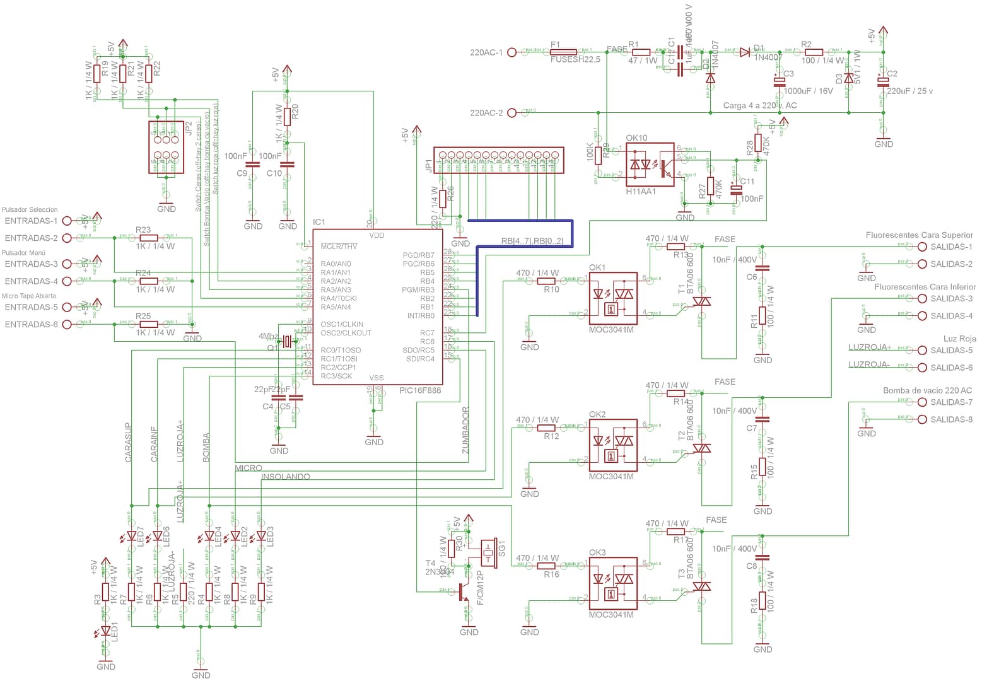
Task: Click the 'CARASUP' net label
Action: click(x=128, y=442)
